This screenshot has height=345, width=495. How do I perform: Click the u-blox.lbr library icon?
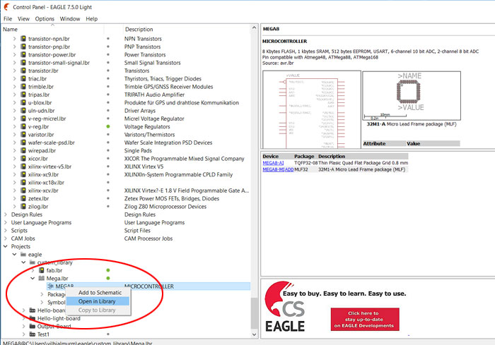23,102
